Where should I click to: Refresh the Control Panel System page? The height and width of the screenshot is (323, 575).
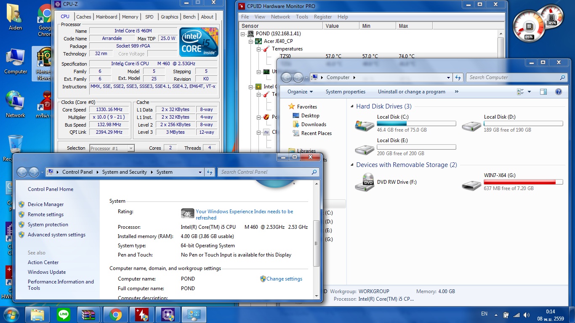(210, 172)
